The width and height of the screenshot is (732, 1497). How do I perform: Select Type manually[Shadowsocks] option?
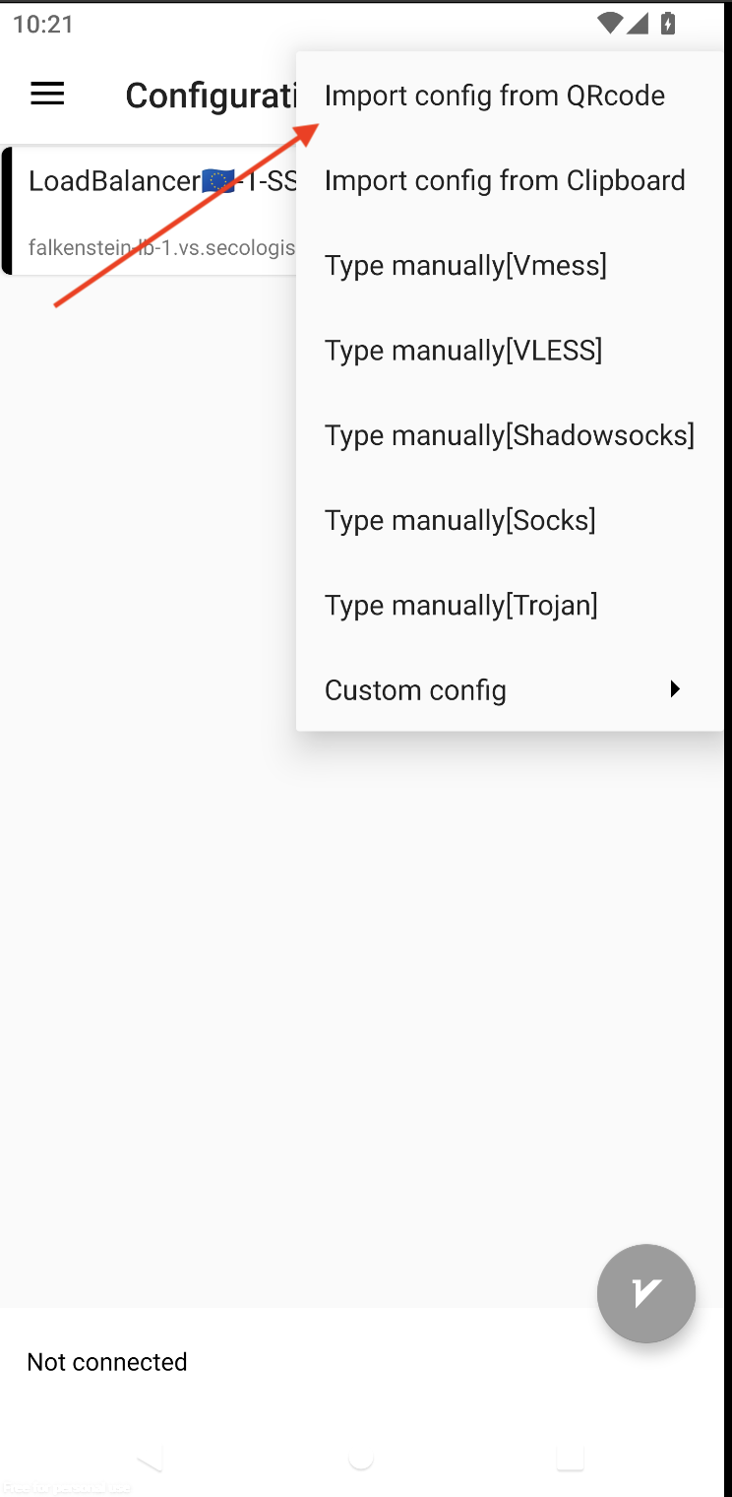(510, 434)
